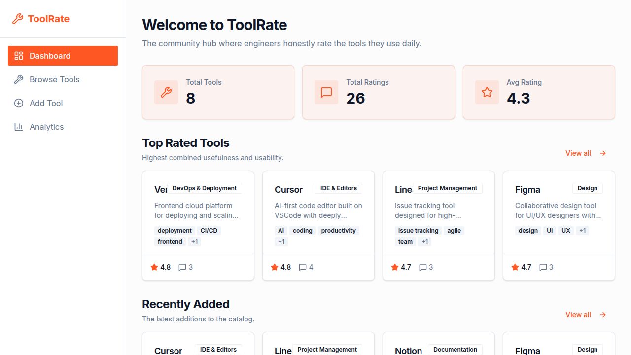Screen dimensions: 631x355
Task: Click the UX tag on Figma card
Action: (x=566, y=231)
